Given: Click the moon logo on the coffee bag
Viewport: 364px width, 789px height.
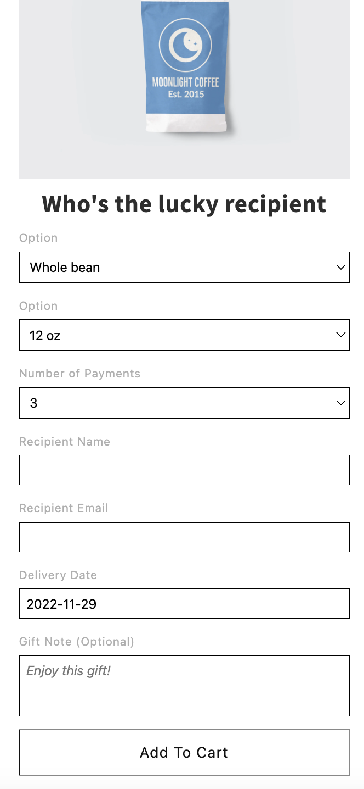Looking at the screenshot, I should pyautogui.click(x=185, y=45).
